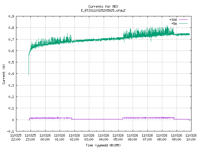Click x-axis tick 110326 01:00
Screen dimensions: 197x148
pos(60,138)
